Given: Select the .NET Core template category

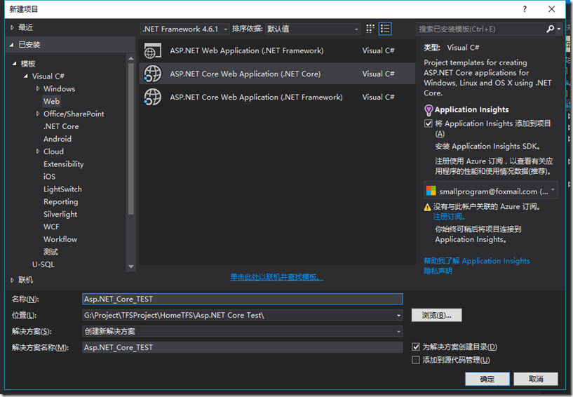Looking at the screenshot, I should 61,126.
